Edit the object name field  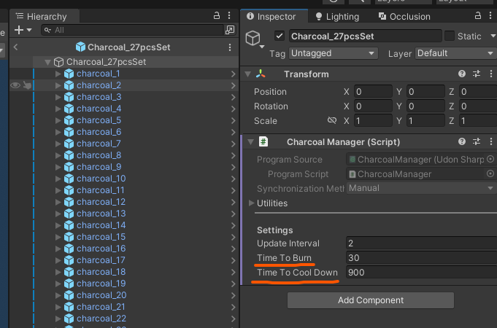365,36
